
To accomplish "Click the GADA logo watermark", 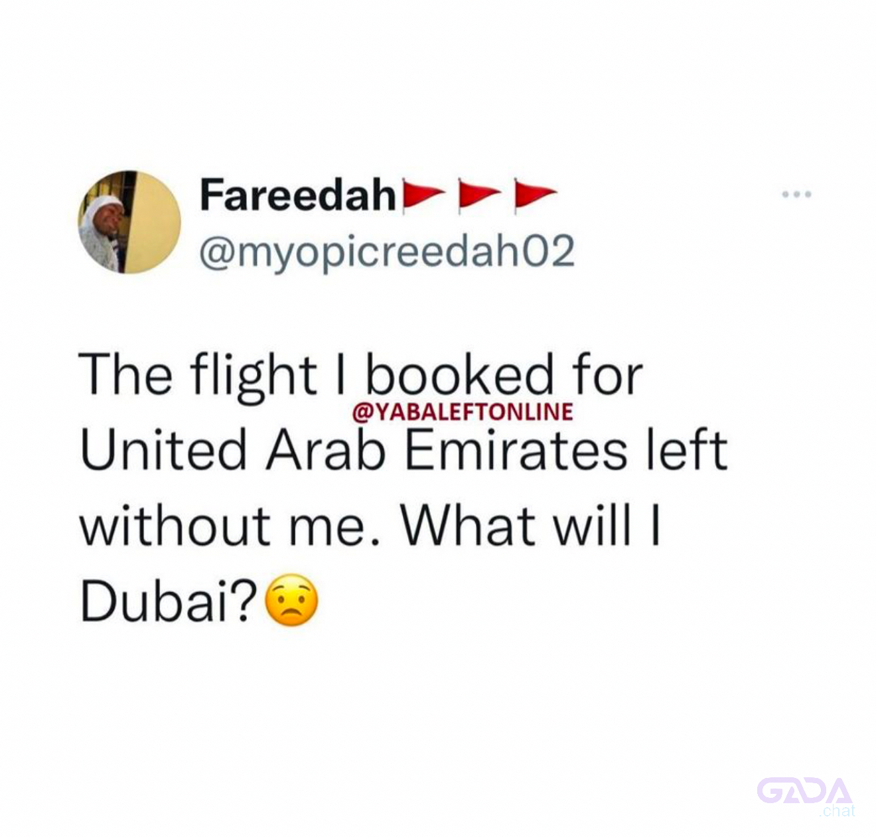I will click(804, 791).
